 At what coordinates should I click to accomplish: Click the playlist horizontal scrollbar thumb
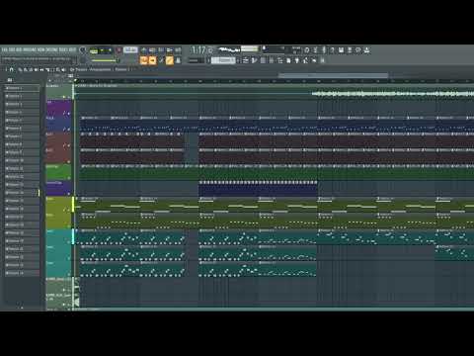click(333, 75)
